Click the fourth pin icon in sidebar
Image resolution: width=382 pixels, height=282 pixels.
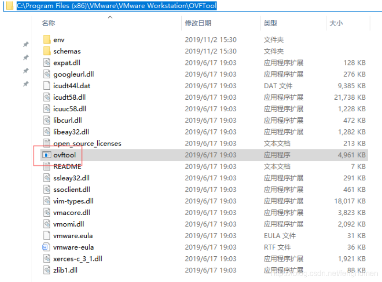(26, 84)
